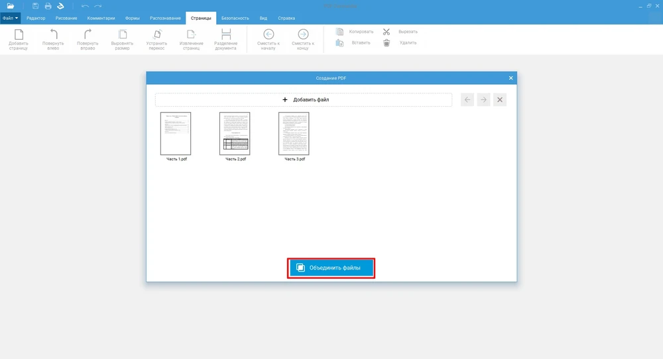Image resolution: width=663 pixels, height=359 pixels.
Task: Close the 'Создание PDF' dialog
Action: (x=511, y=78)
